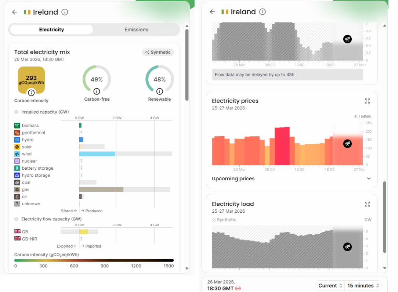Viewport: 398px width, 292px height.
Task: Click the live indicator icon beside 18:30 GMT
Action: pyautogui.click(x=238, y=288)
